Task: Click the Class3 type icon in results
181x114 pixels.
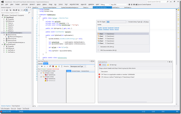Action: point(99,39)
